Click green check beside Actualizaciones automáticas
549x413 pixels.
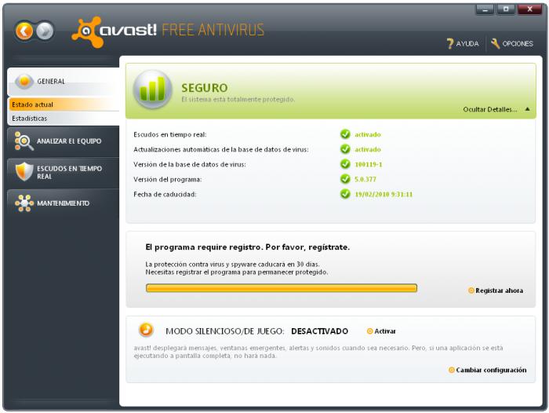(x=345, y=149)
